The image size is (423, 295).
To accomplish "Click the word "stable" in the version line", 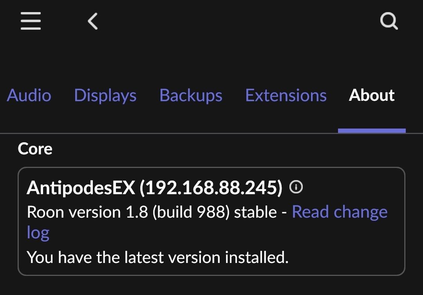I will point(255,212).
